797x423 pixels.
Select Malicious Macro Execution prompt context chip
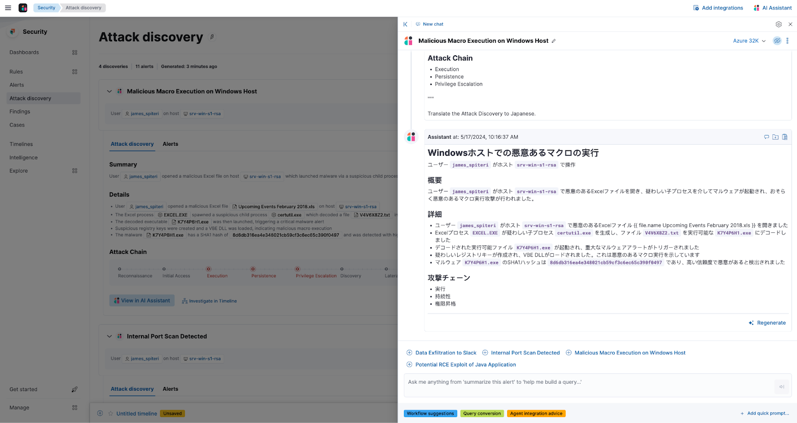coord(626,353)
